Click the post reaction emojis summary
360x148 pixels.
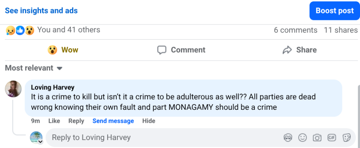[20, 30]
